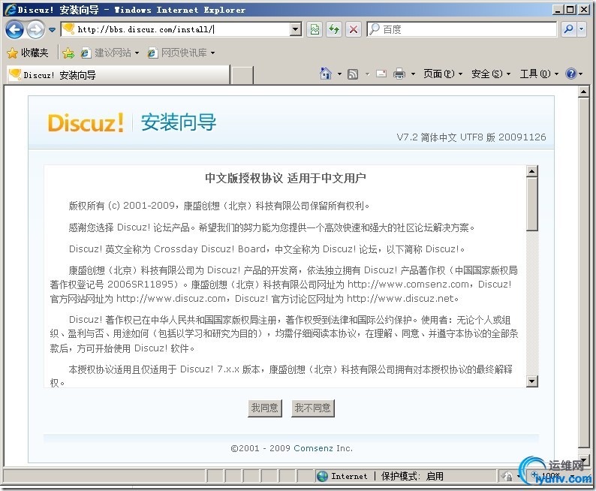The height and width of the screenshot is (491, 596).
Task: Open the 收藏夹 favorites button
Action: 28,53
